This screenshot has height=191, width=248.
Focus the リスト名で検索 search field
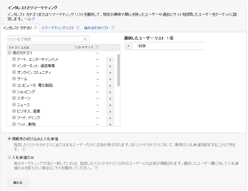[x=48, y=39]
